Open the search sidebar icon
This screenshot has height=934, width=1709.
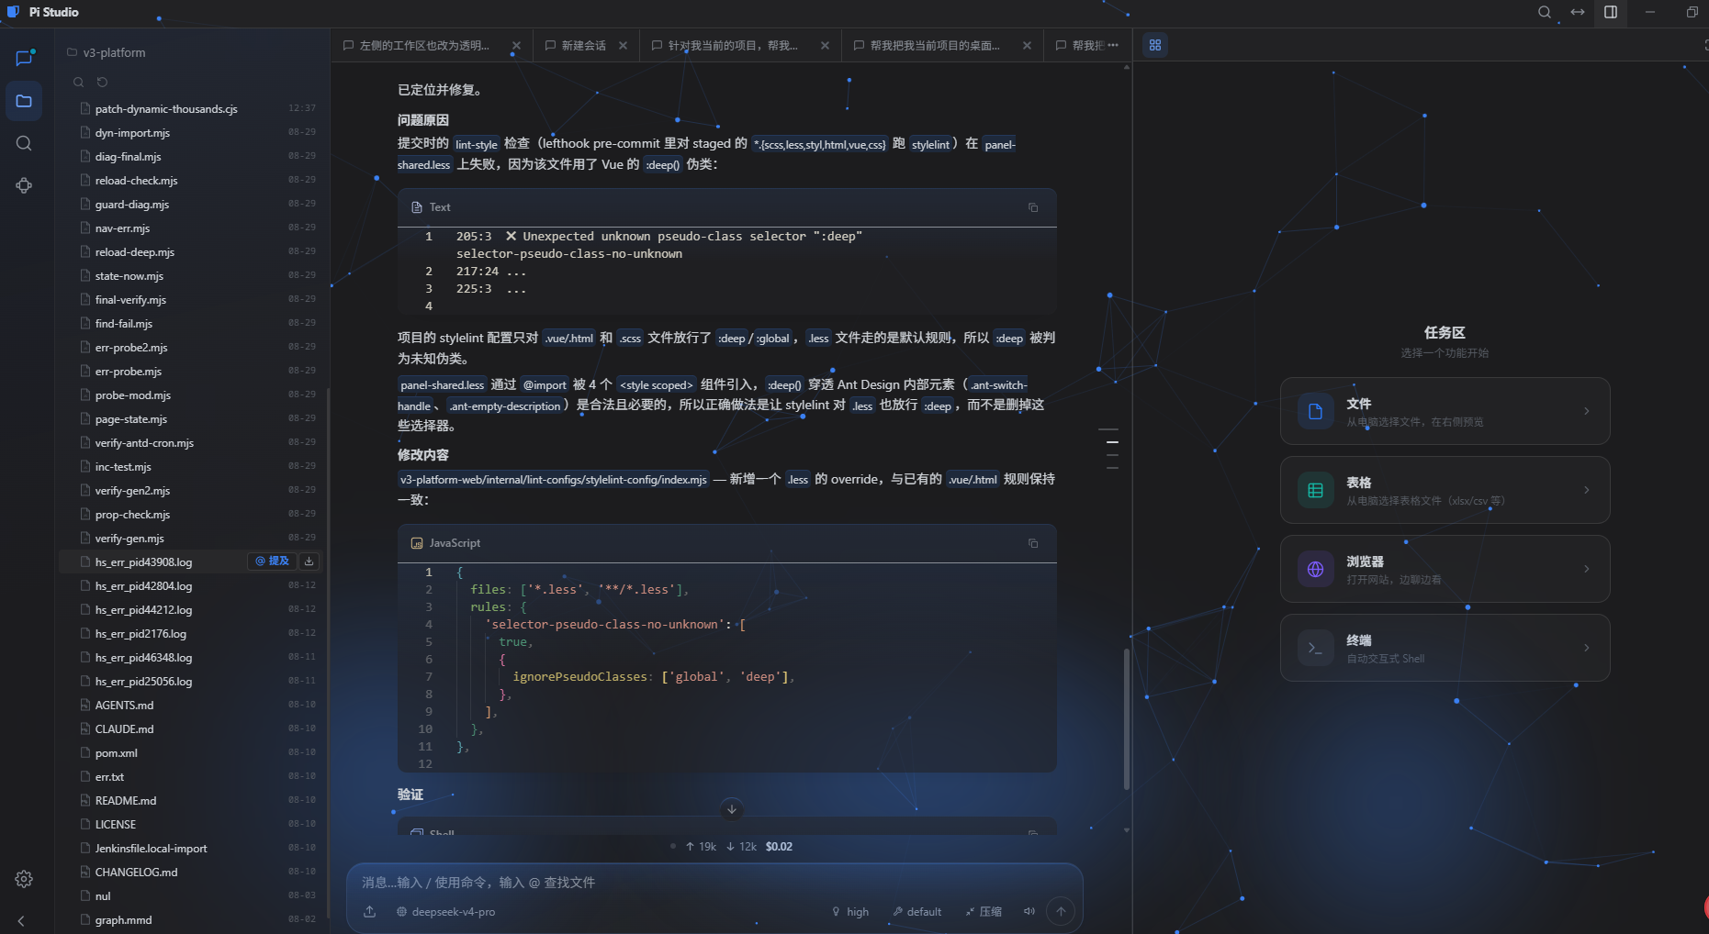tap(24, 143)
